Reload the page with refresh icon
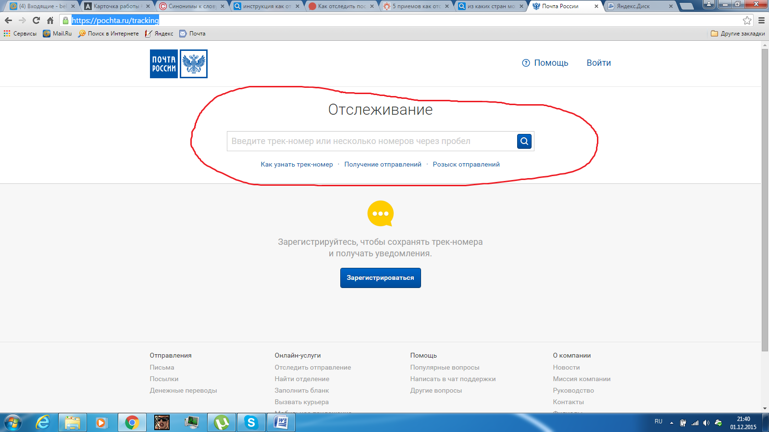The width and height of the screenshot is (769, 432). (x=36, y=20)
